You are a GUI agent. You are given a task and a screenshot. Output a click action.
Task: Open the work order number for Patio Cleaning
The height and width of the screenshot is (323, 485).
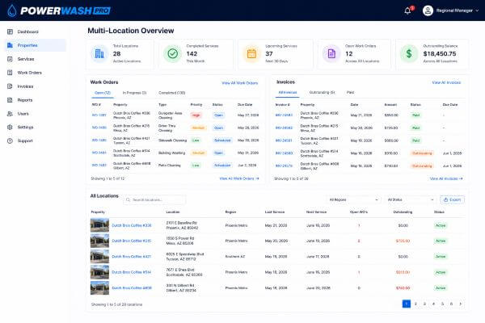point(99,165)
